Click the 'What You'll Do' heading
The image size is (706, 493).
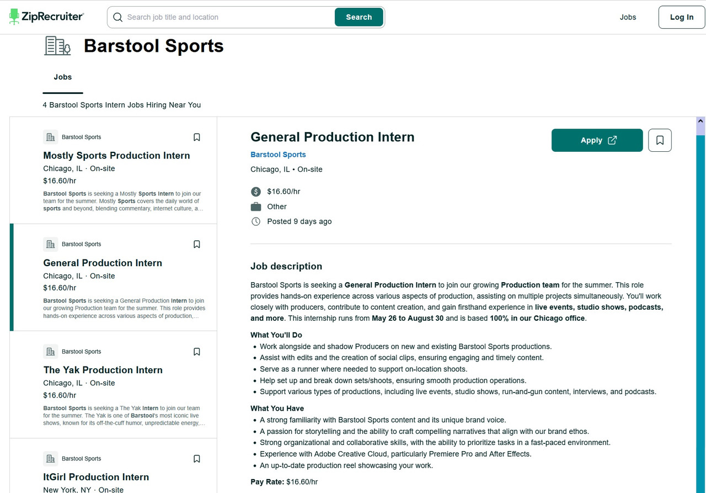point(276,335)
